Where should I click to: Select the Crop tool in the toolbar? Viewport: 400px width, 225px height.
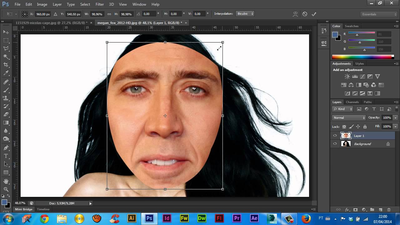pyautogui.click(x=6, y=65)
